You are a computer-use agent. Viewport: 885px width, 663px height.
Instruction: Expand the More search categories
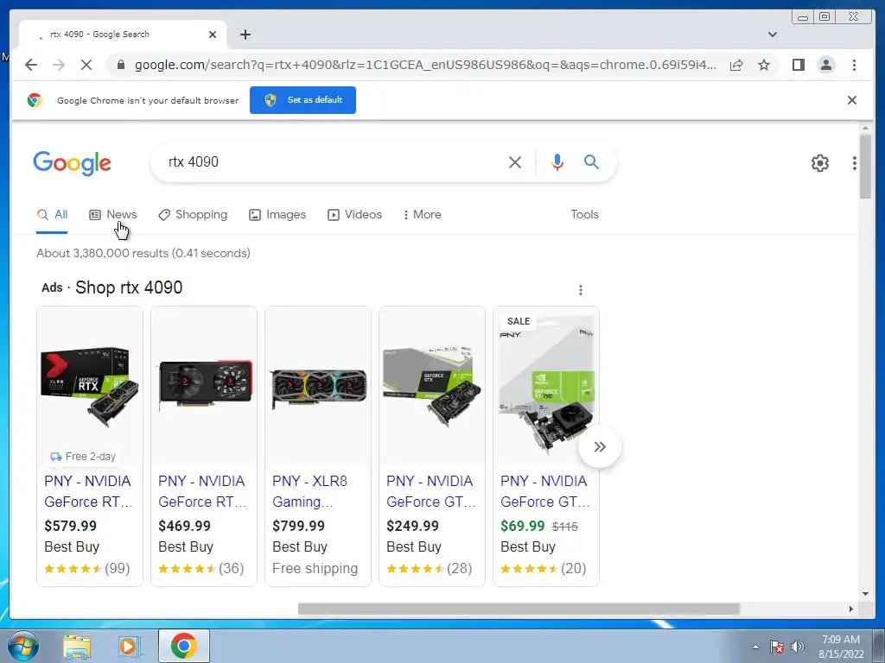pyautogui.click(x=422, y=215)
